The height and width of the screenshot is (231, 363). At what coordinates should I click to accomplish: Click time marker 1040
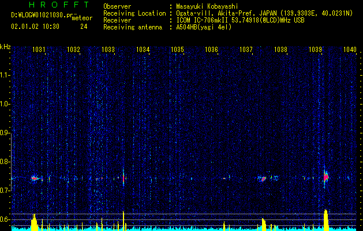(350, 50)
